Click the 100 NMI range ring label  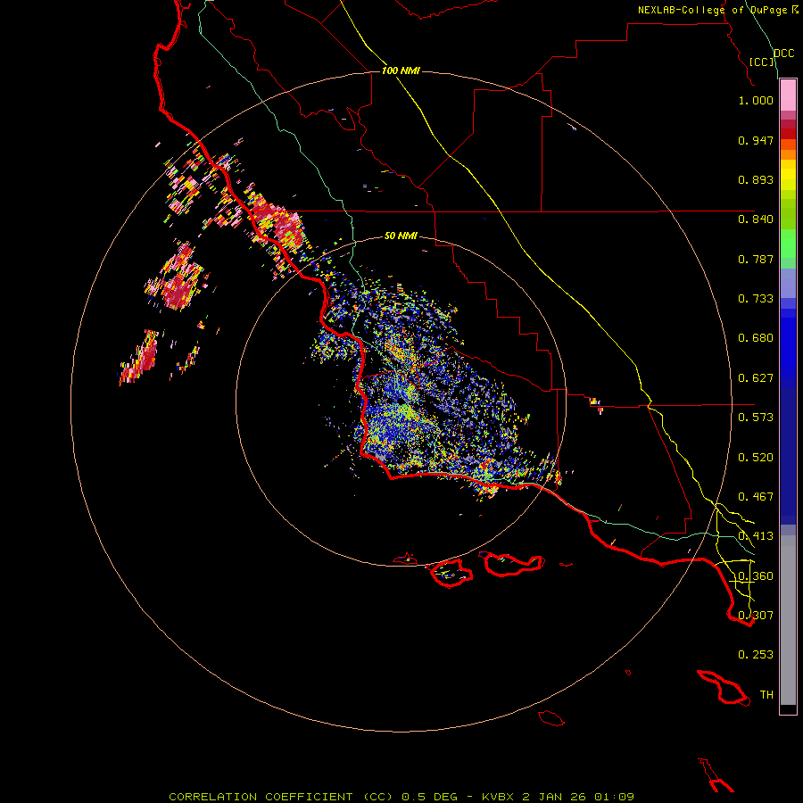[x=401, y=70]
